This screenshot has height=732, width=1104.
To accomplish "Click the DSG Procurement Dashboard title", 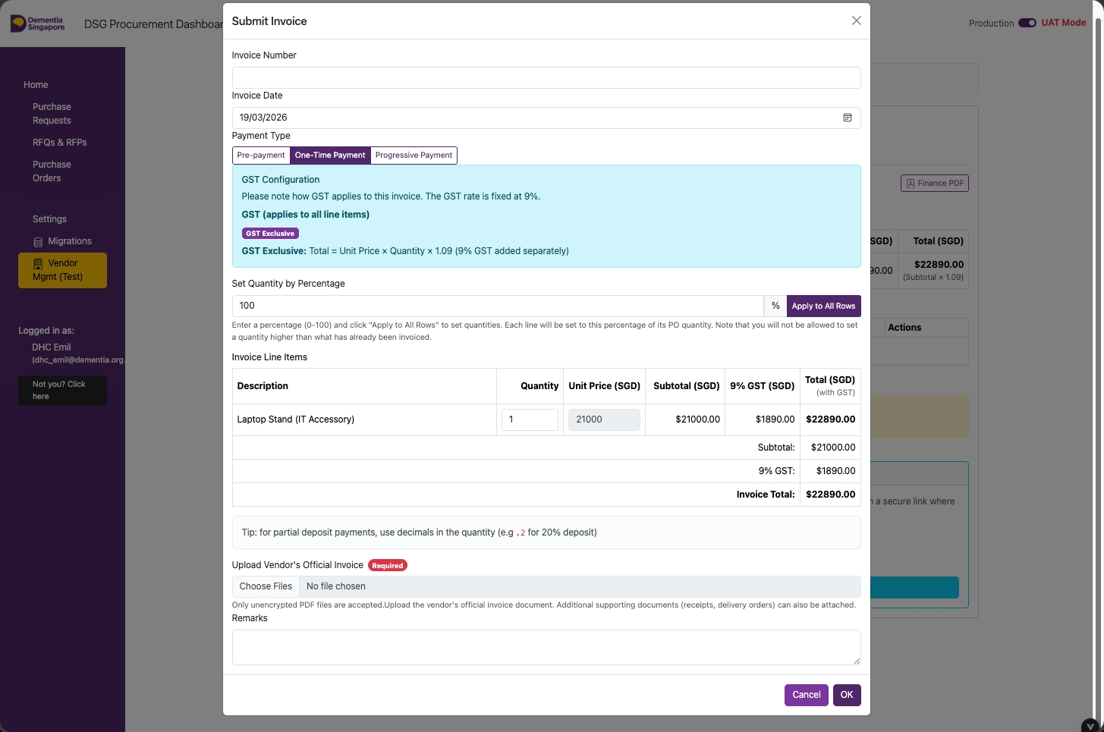I will (x=153, y=24).
